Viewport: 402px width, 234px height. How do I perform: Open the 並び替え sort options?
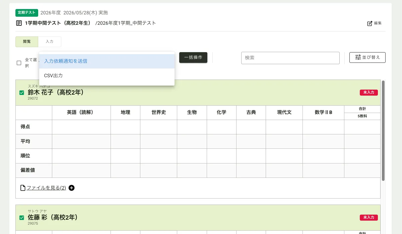pos(367,57)
